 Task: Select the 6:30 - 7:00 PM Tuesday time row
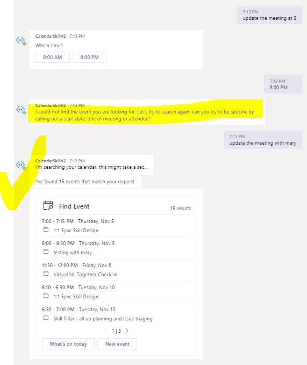(78, 310)
